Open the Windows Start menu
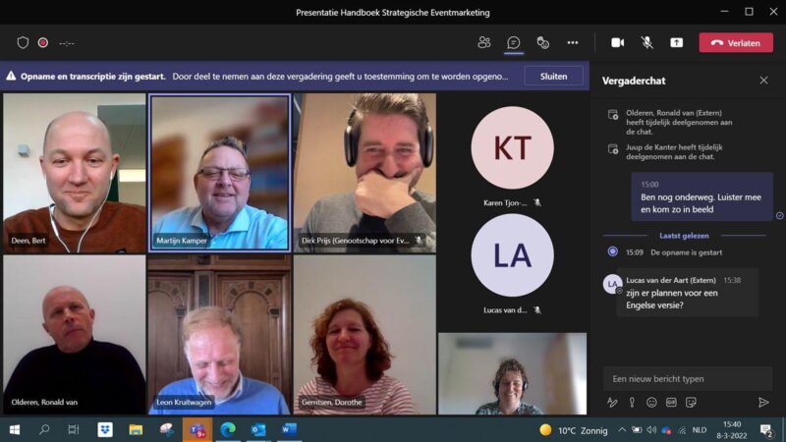 (x=15, y=429)
